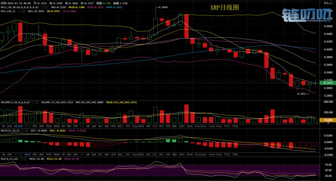This screenshot has width=336, height=181.
Task: Close the RSI(6,12,24) panel with X icon
Action: (x=25, y=159)
